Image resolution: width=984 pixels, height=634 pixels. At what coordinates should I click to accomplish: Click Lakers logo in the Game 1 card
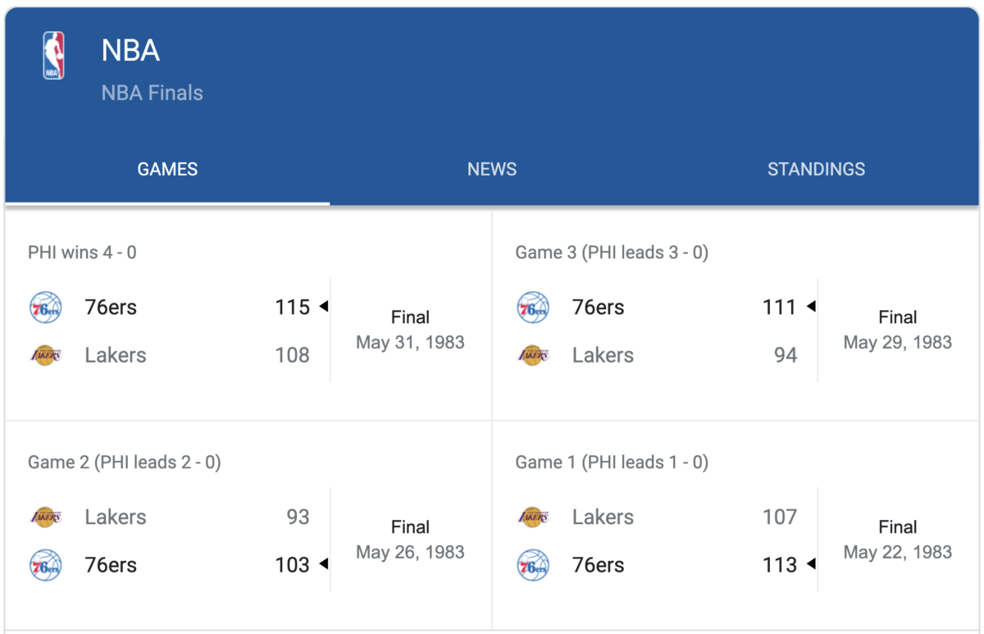pyautogui.click(x=533, y=517)
